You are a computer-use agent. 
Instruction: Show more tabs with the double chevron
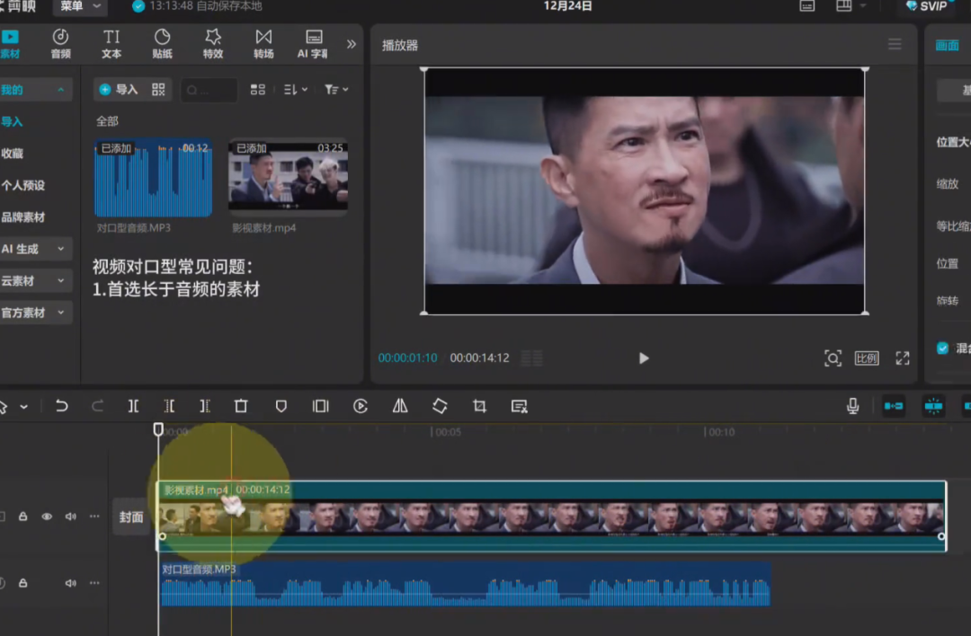352,45
